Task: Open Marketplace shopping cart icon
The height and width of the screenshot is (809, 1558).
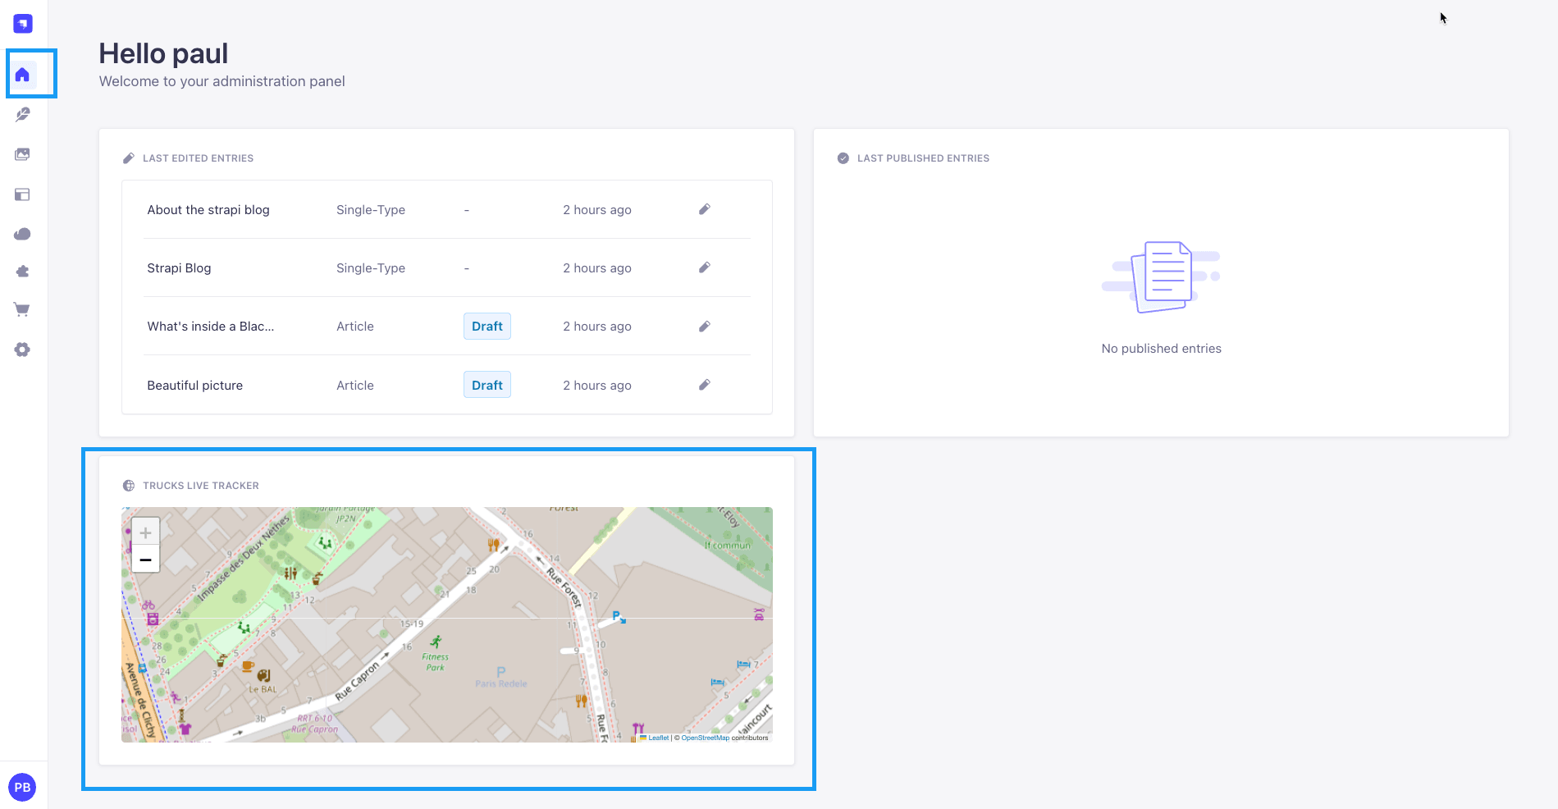Action: tap(22, 310)
